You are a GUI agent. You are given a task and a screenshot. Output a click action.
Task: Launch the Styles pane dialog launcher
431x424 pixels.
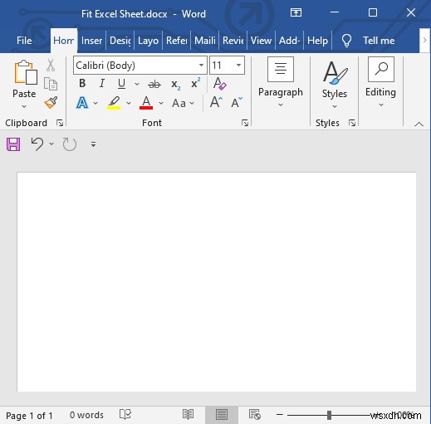(352, 123)
